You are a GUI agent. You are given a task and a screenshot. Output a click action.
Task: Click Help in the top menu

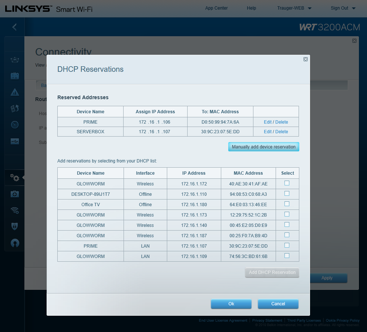click(252, 8)
